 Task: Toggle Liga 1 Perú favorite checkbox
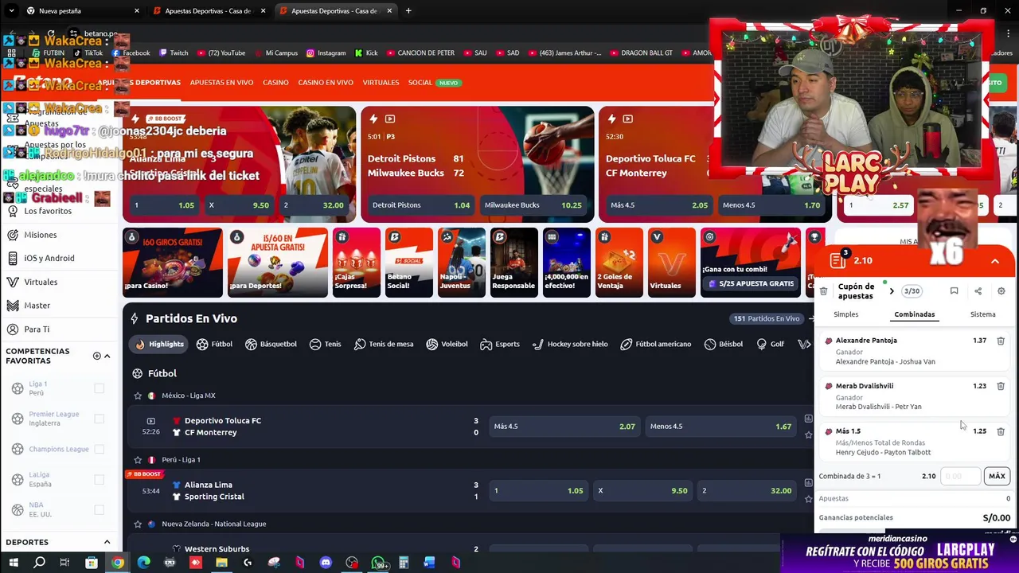point(99,388)
